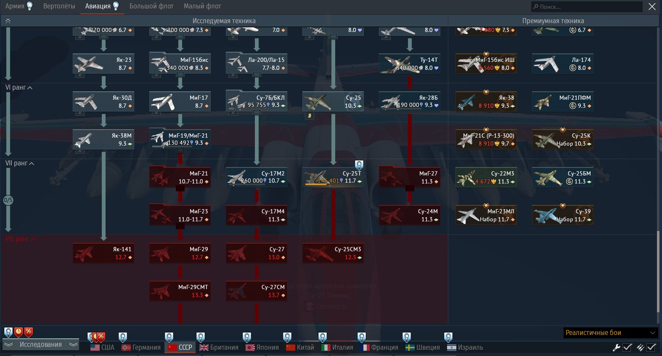The image size is (662, 356).
Task: Select the Су-25Т aircraft card
Action: [x=333, y=177]
